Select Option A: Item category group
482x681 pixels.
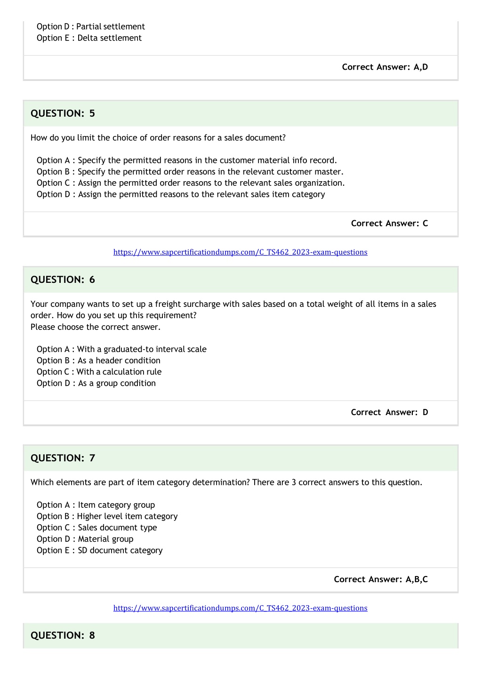click(96, 505)
